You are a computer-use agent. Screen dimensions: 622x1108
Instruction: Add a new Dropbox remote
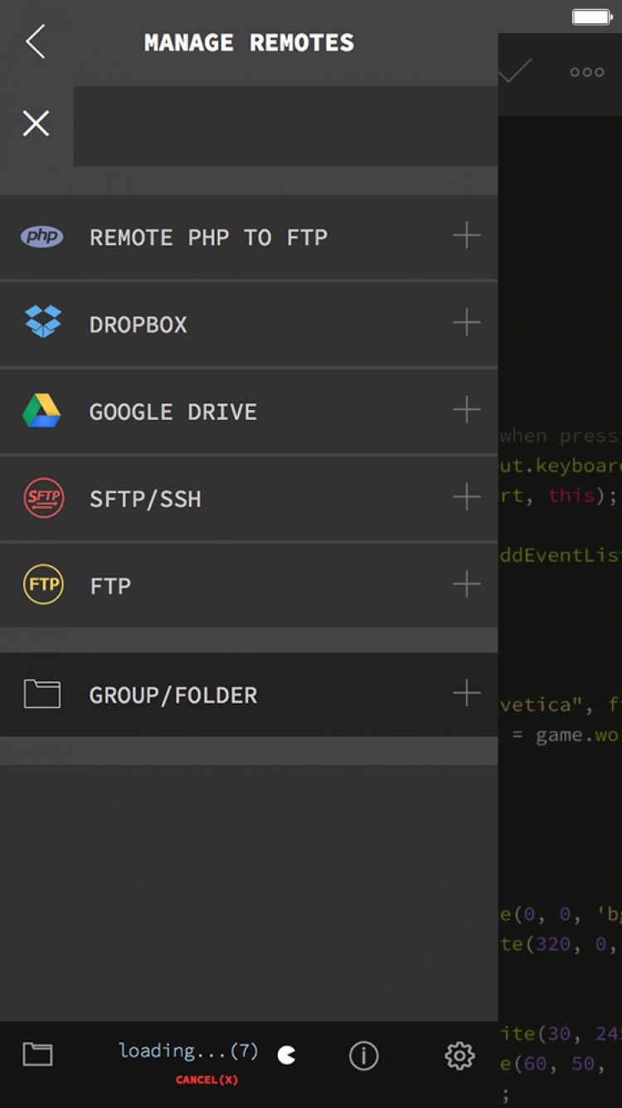point(466,323)
